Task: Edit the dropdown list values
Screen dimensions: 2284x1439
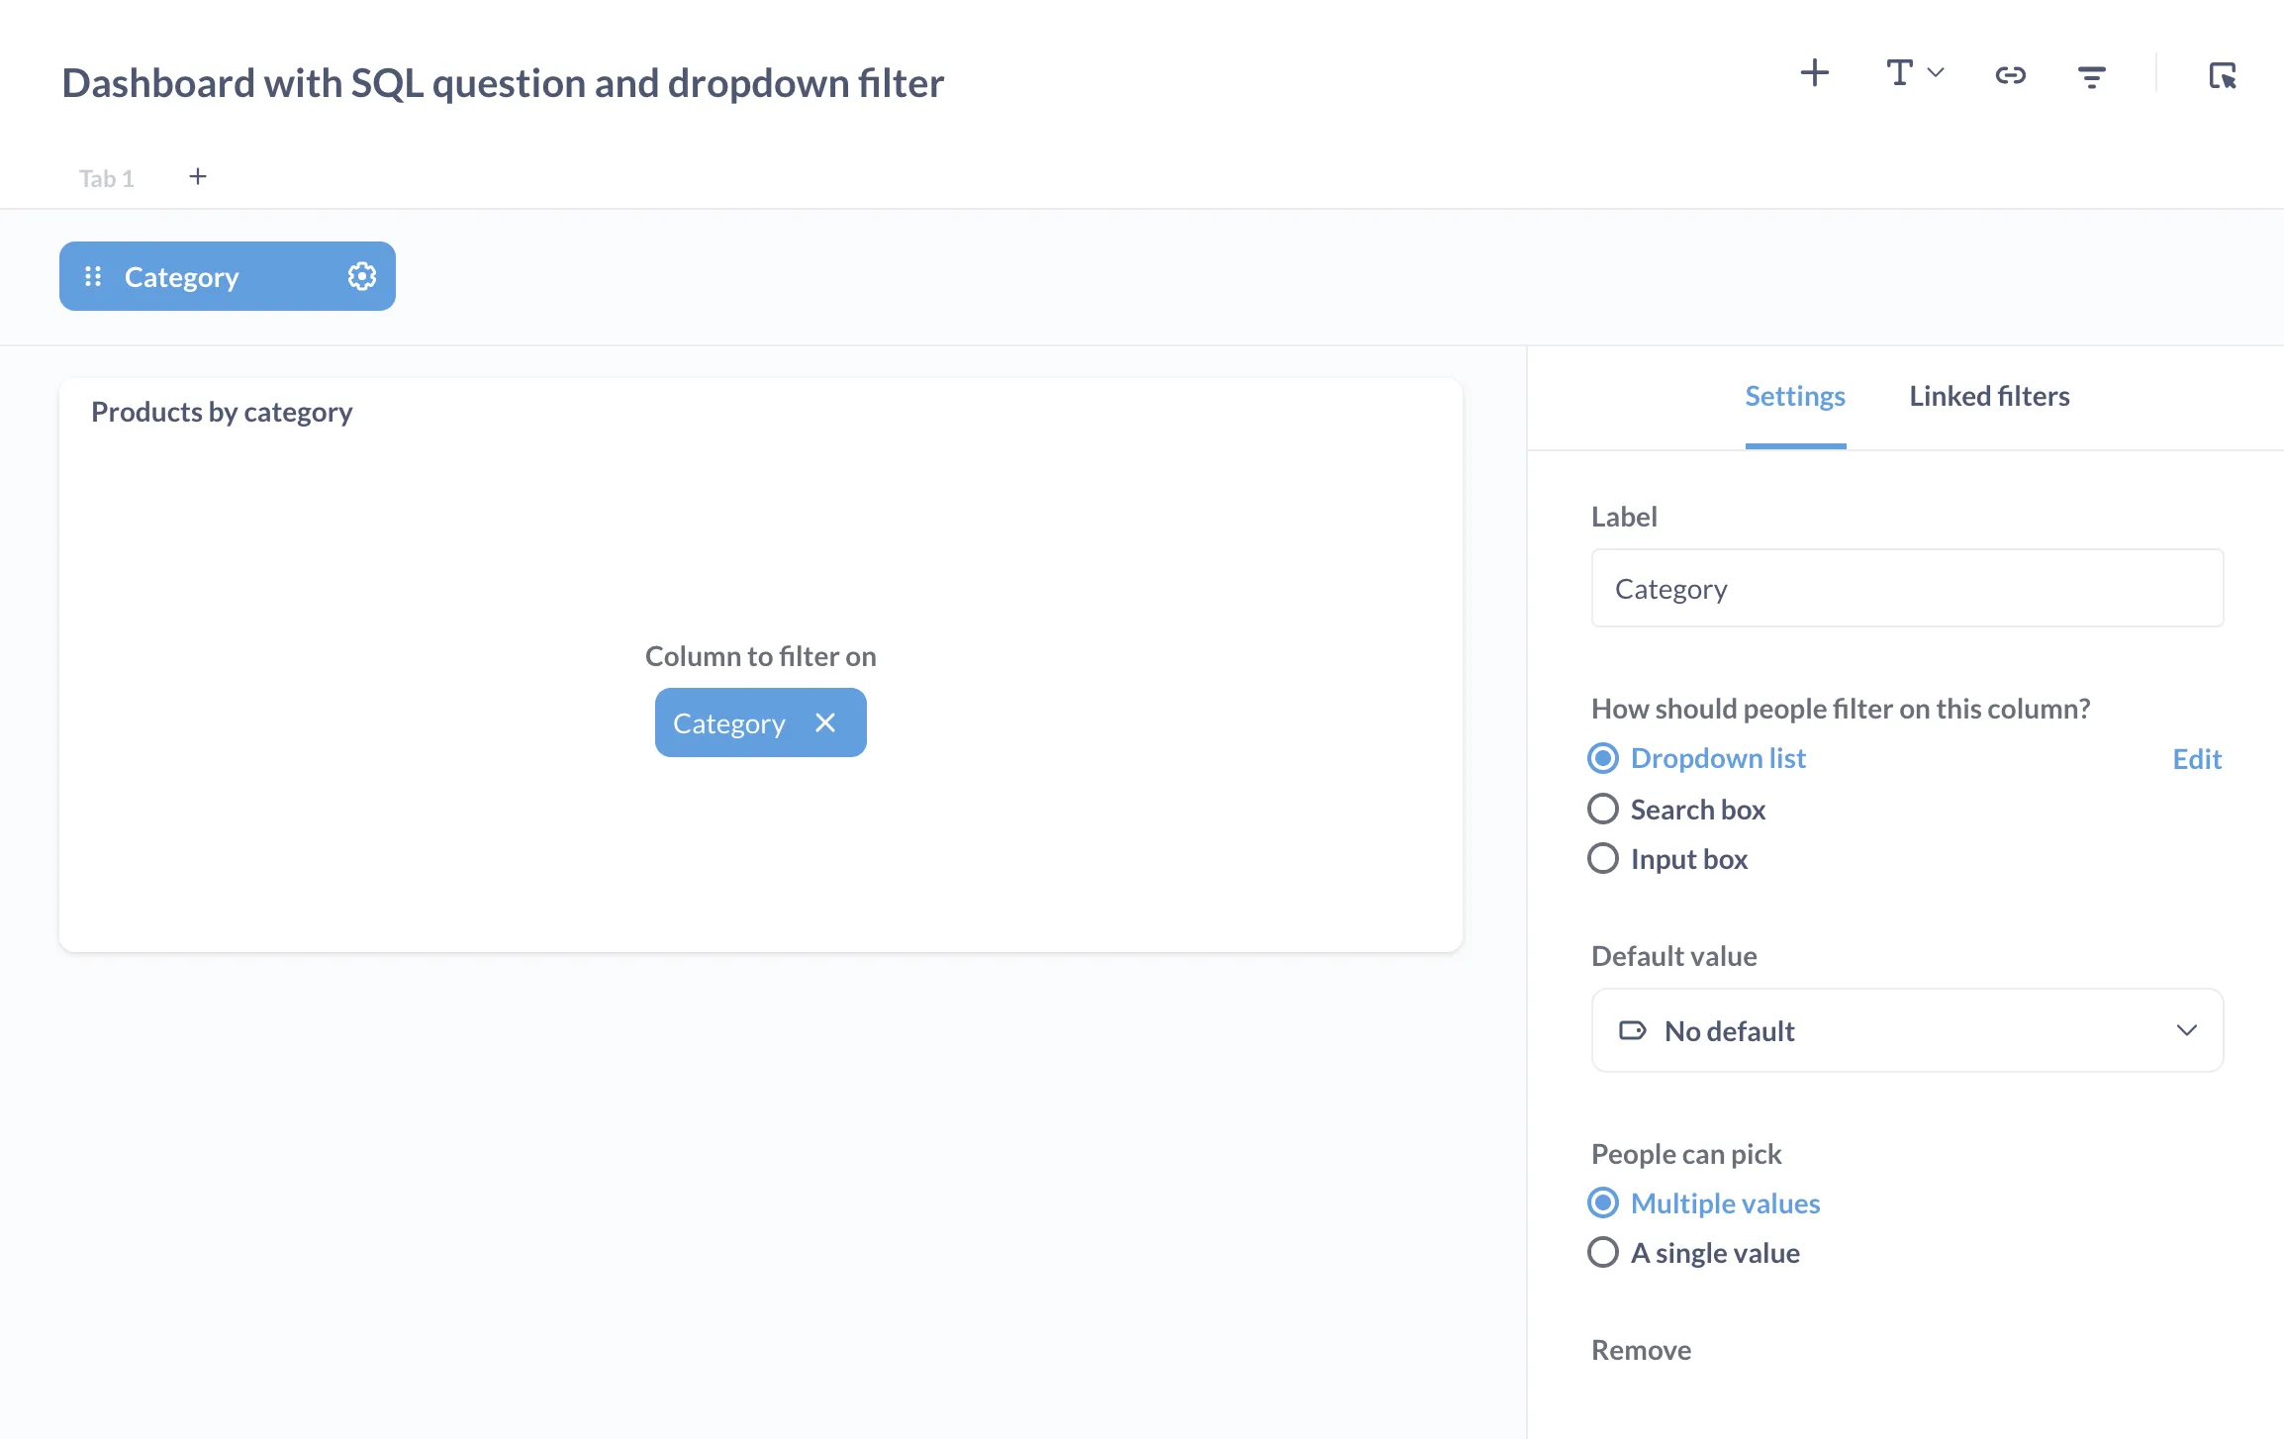Action: coord(2196,758)
